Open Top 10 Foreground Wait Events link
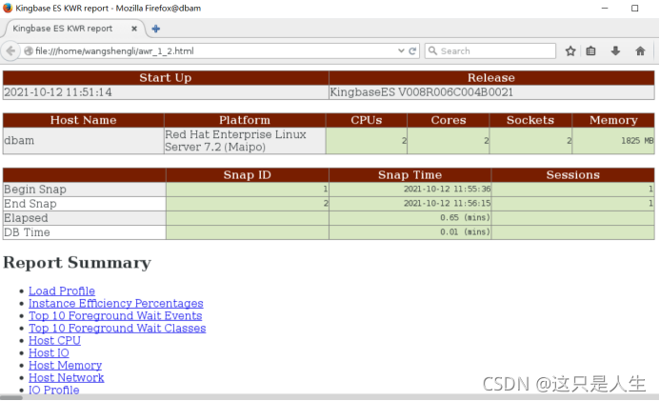This screenshot has height=401, width=660. [x=115, y=315]
